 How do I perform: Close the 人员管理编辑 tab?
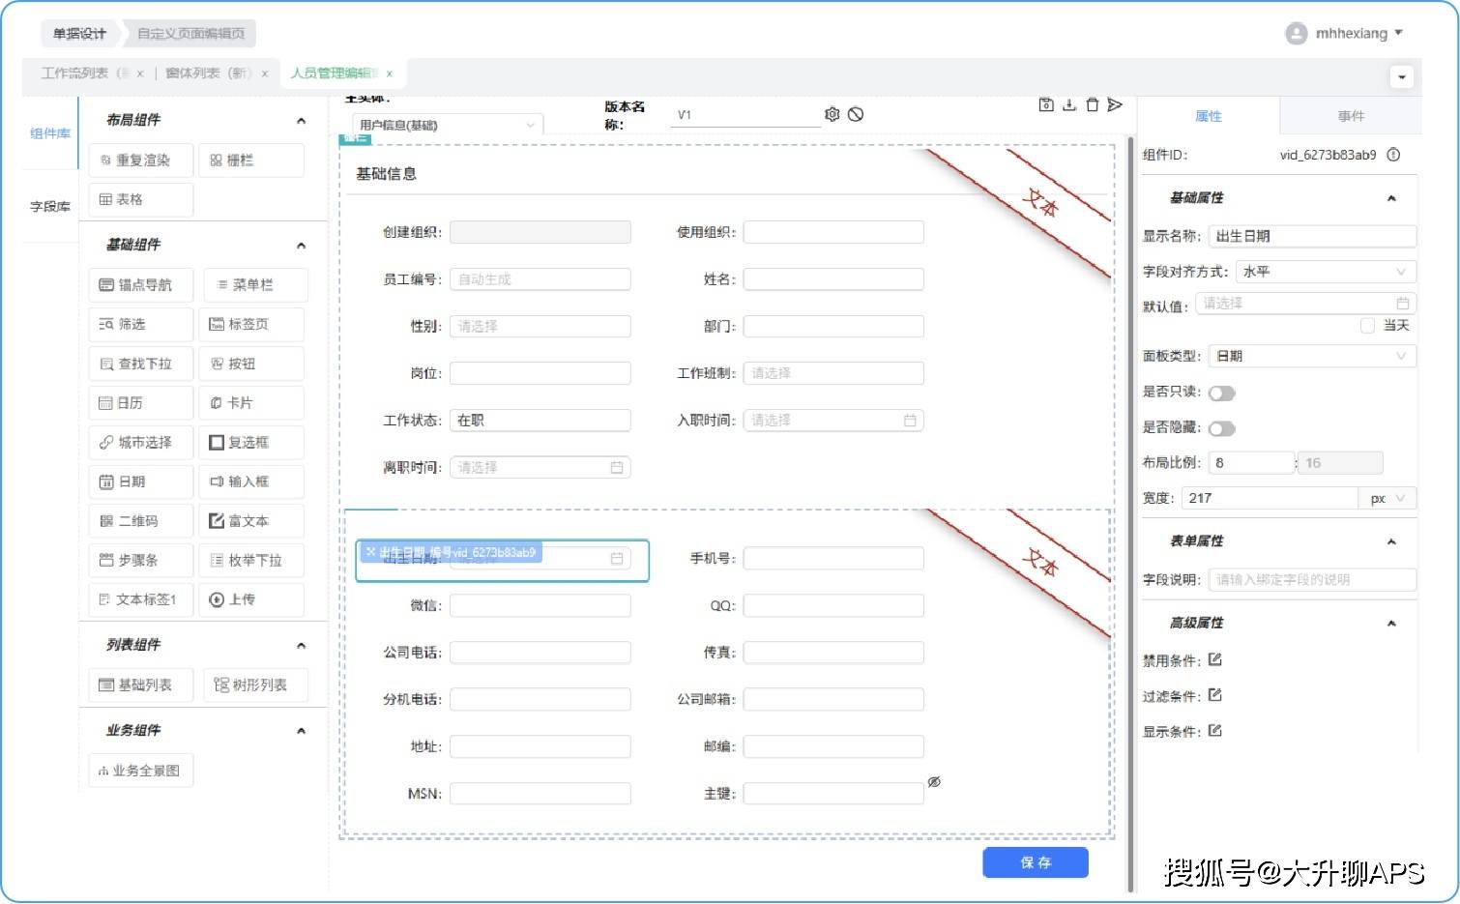[x=390, y=73]
